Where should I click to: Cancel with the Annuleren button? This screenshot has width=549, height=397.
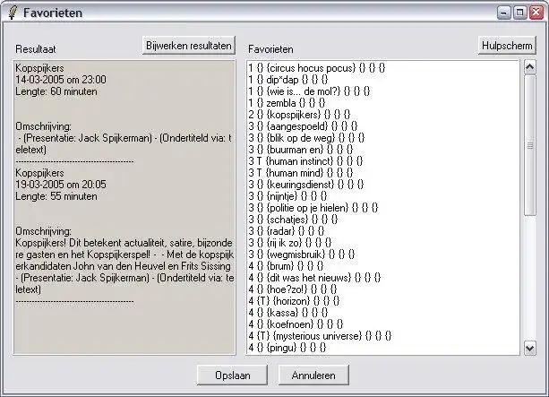pos(313,375)
